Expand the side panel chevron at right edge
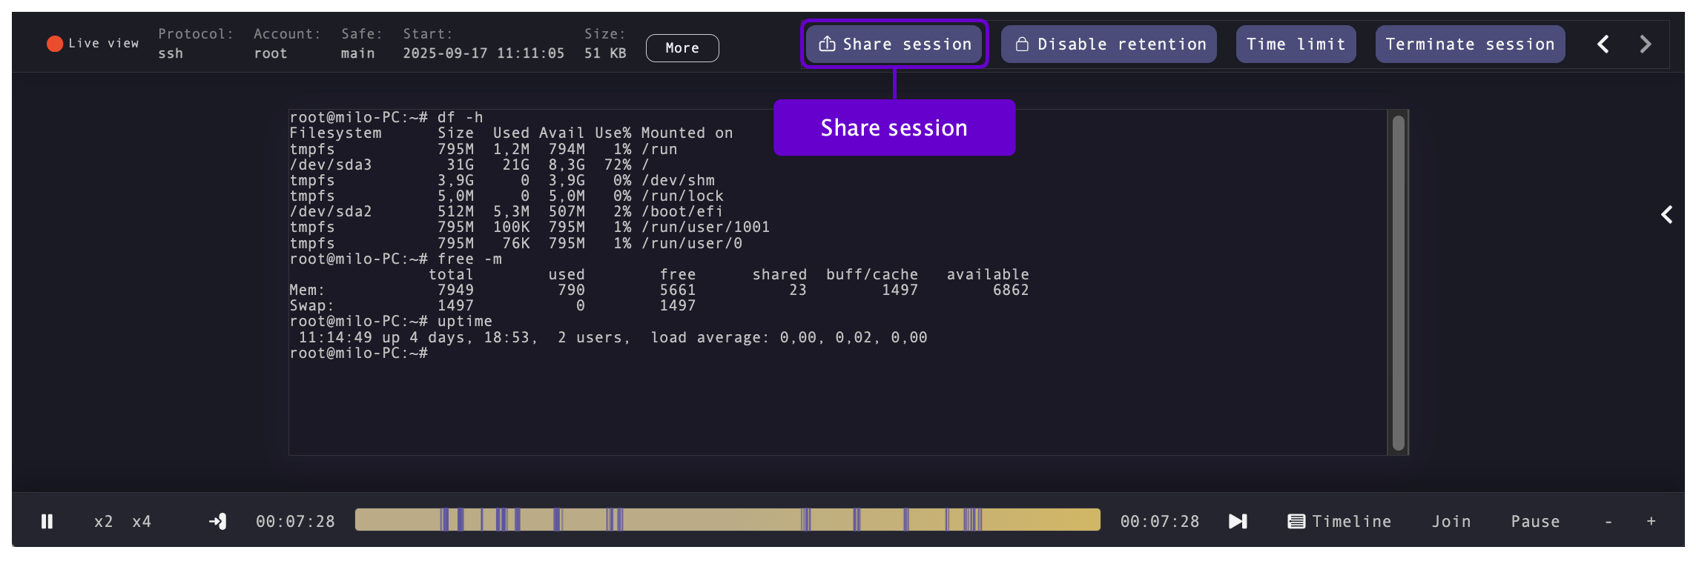The width and height of the screenshot is (1696, 564). (1666, 215)
